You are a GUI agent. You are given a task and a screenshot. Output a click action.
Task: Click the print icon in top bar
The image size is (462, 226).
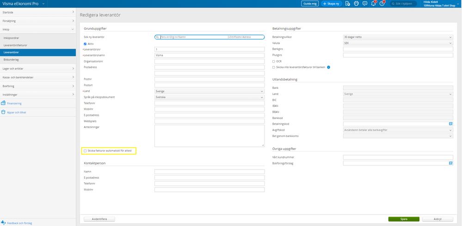pyautogui.click(x=356, y=4)
